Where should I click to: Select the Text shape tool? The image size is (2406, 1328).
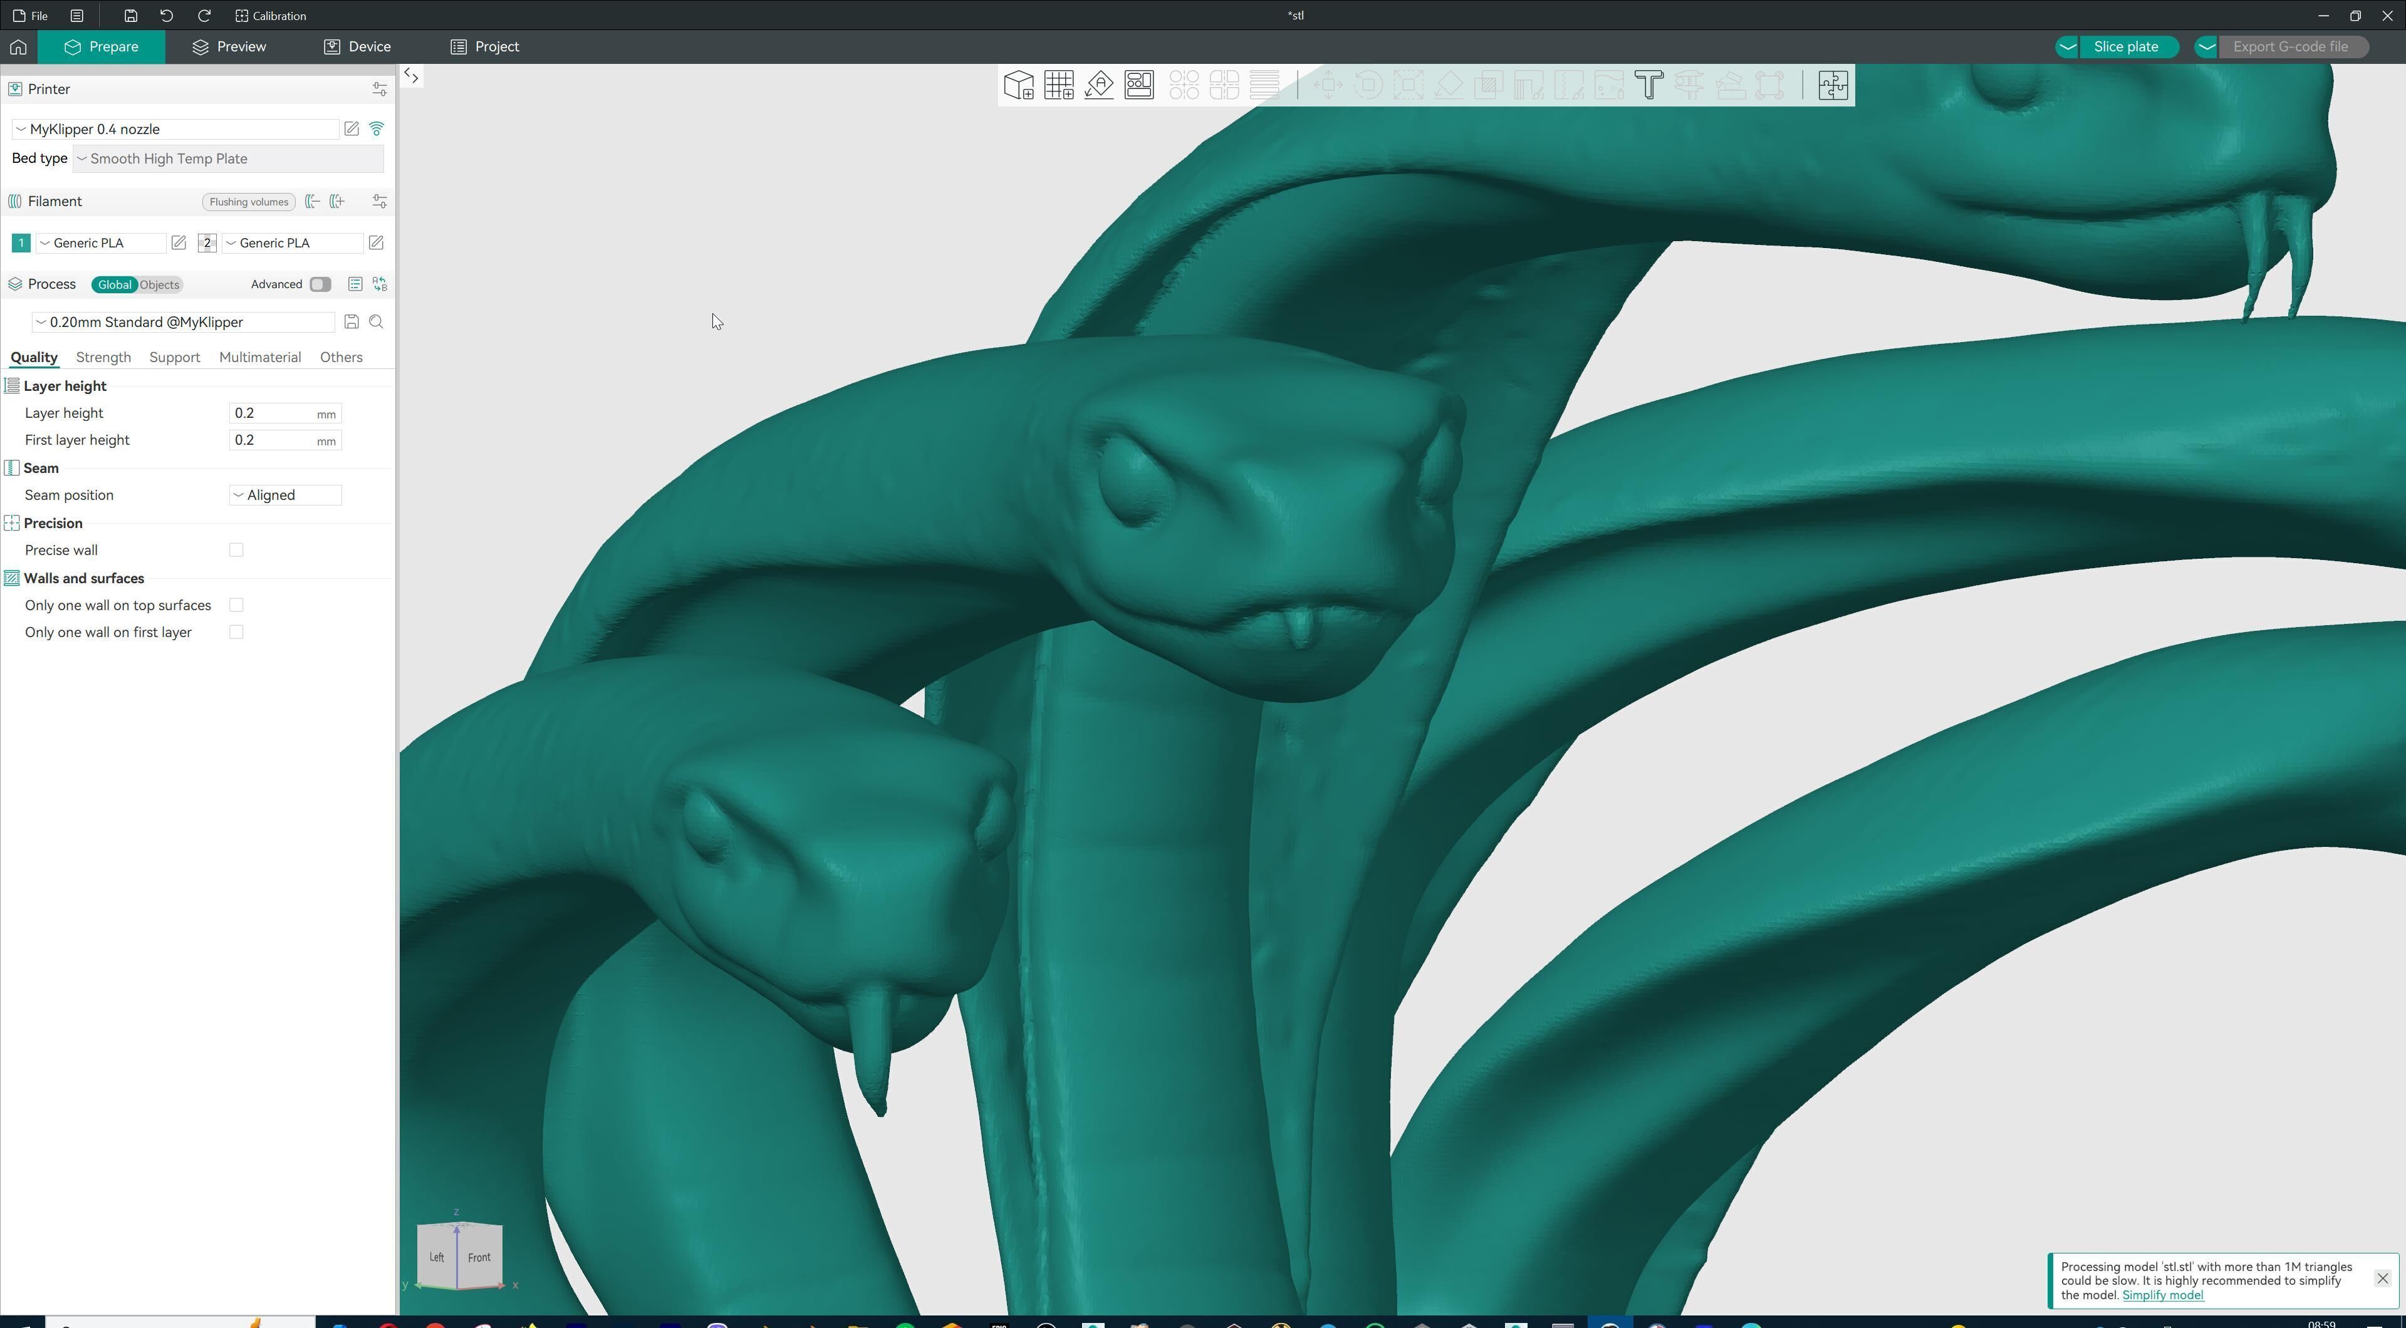[x=1648, y=85]
